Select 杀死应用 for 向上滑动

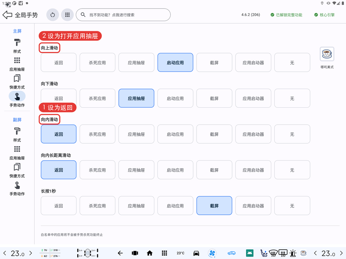point(97,62)
